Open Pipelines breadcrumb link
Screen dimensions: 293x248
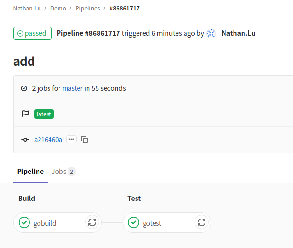(x=88, y=8)
